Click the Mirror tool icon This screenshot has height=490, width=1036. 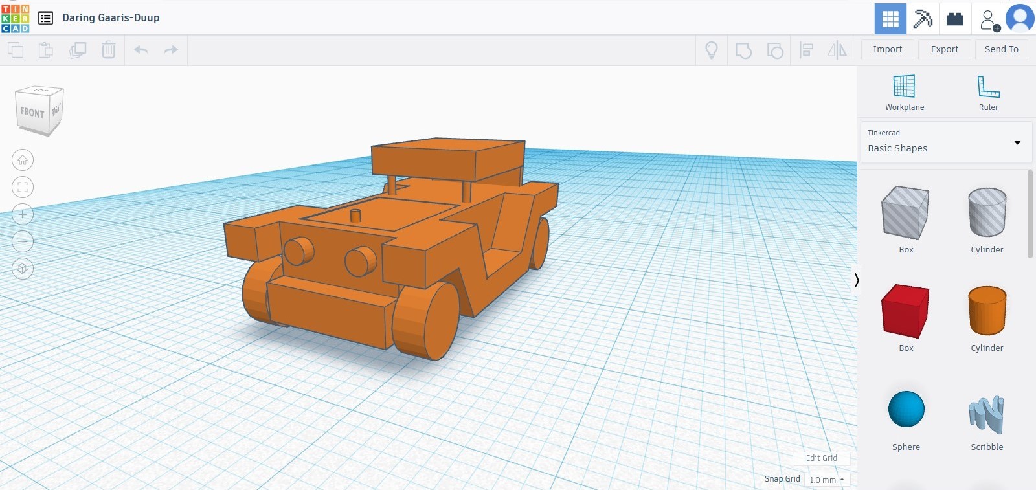tap(837, 50)
